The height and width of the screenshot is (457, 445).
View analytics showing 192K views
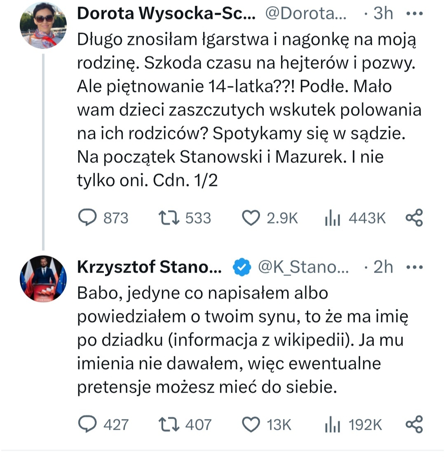pyautogui.click(x=332, y=424)
